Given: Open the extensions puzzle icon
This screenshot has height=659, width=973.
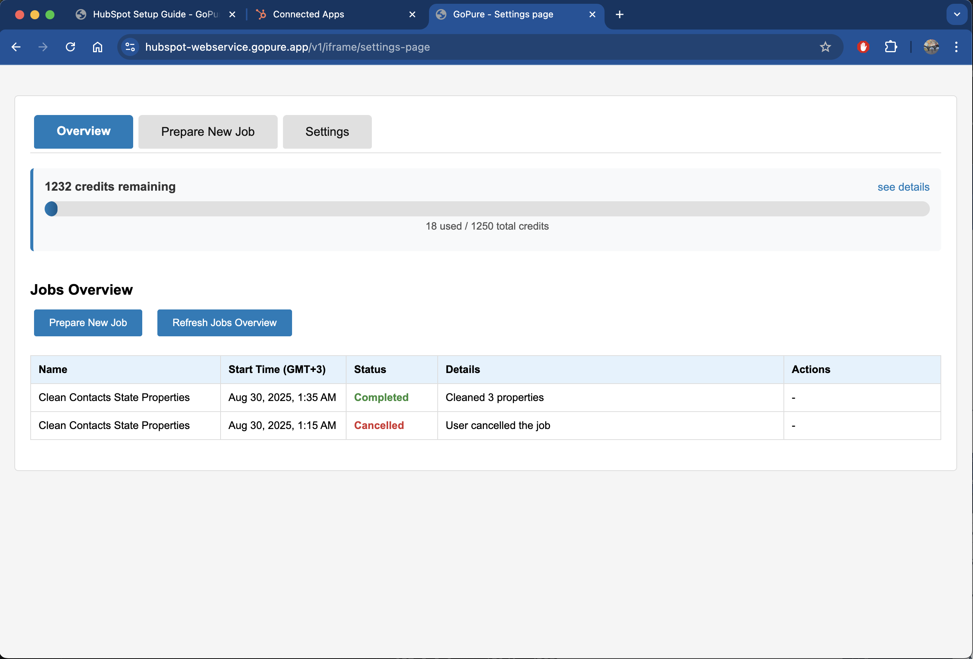Looking at the screenshot, I should 891,47.
